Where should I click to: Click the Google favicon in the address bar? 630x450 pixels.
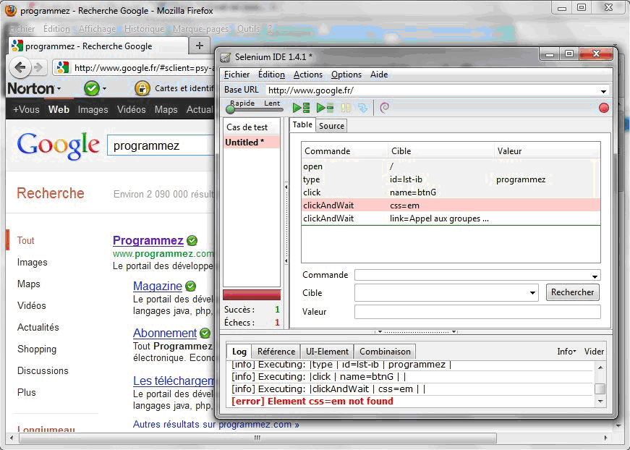pyautogui.click(x=62, y=67)
